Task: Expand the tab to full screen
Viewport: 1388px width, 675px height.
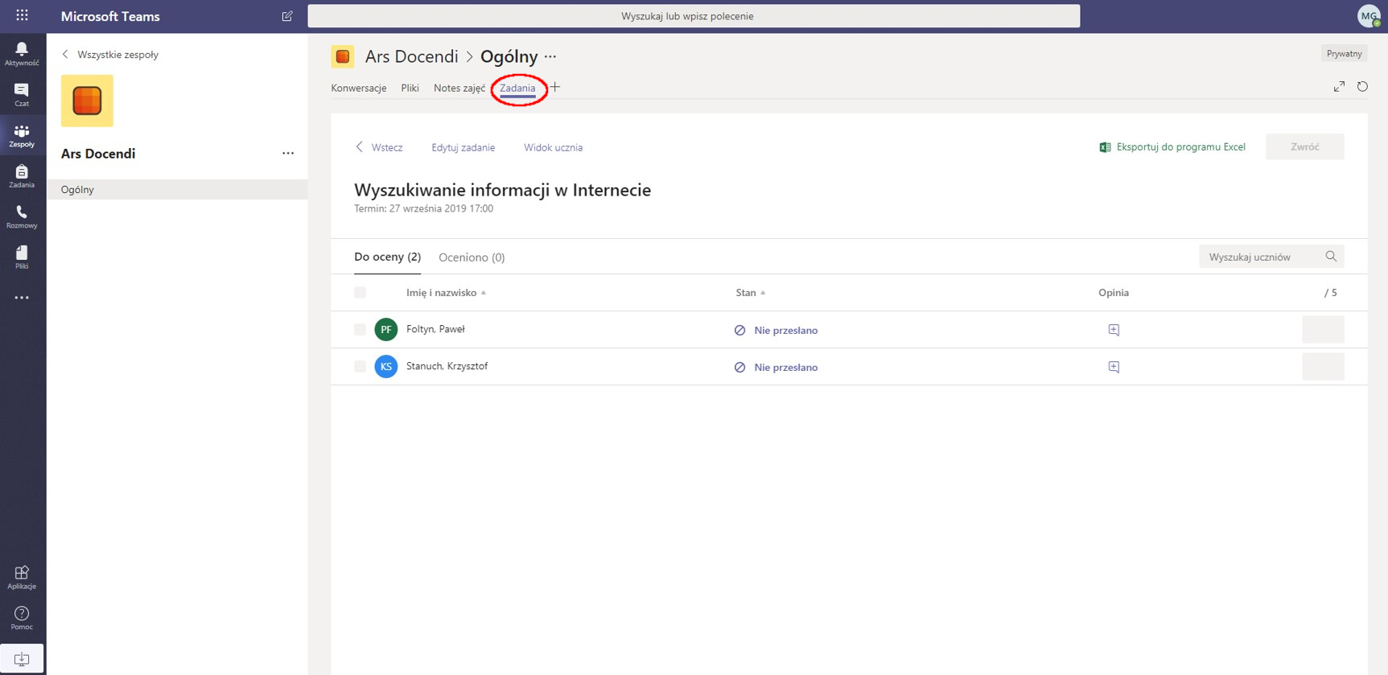Action: [x=1339, y=86]
